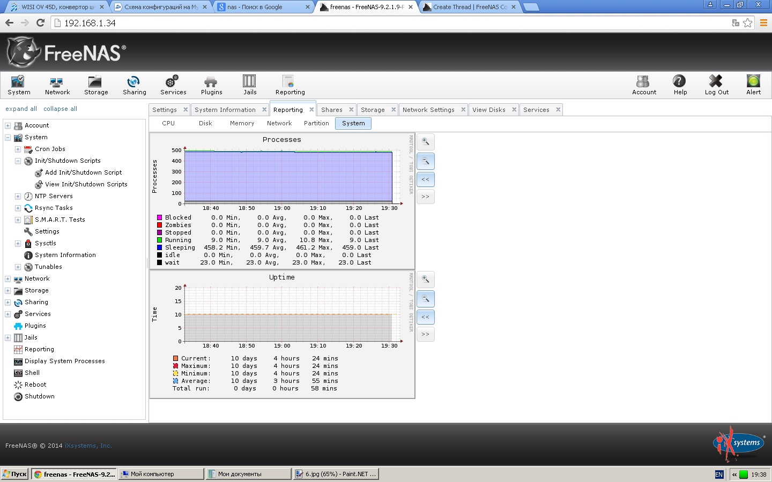Expand the Tunables node
The height and width of the screenshot is (482, 772).
(x=18, y=267)
